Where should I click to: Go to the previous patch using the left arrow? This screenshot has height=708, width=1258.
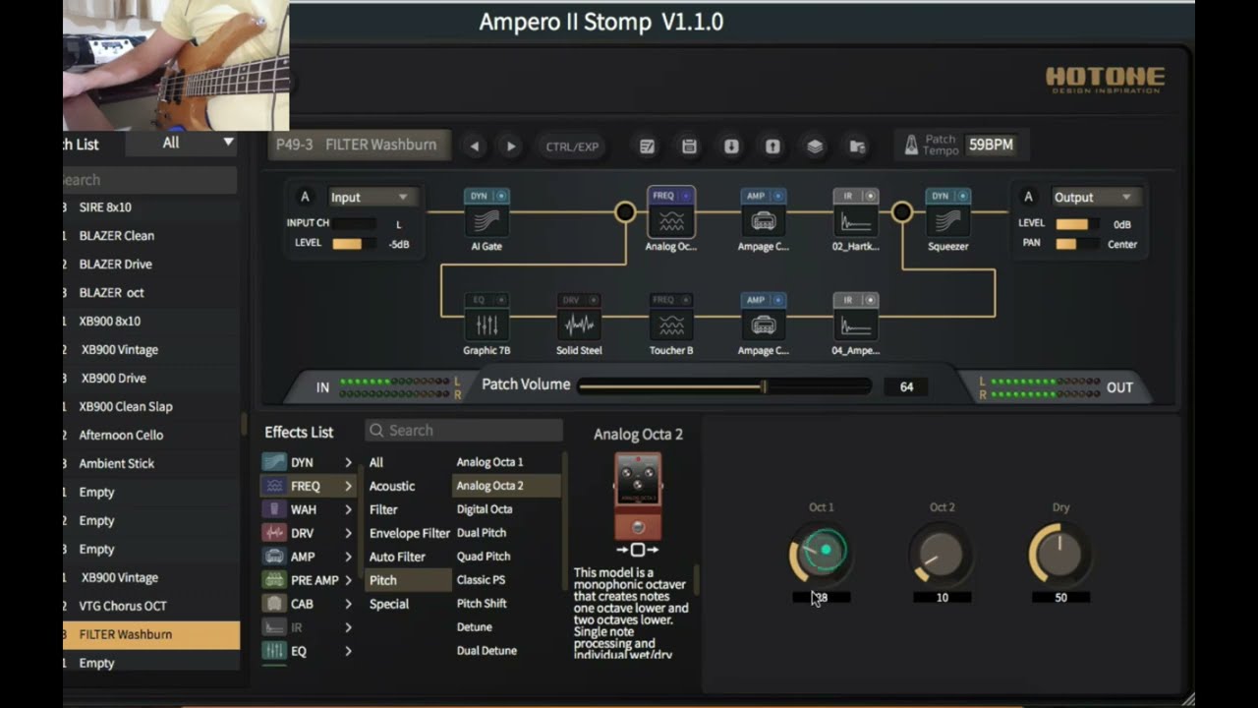tap(475, 147)
